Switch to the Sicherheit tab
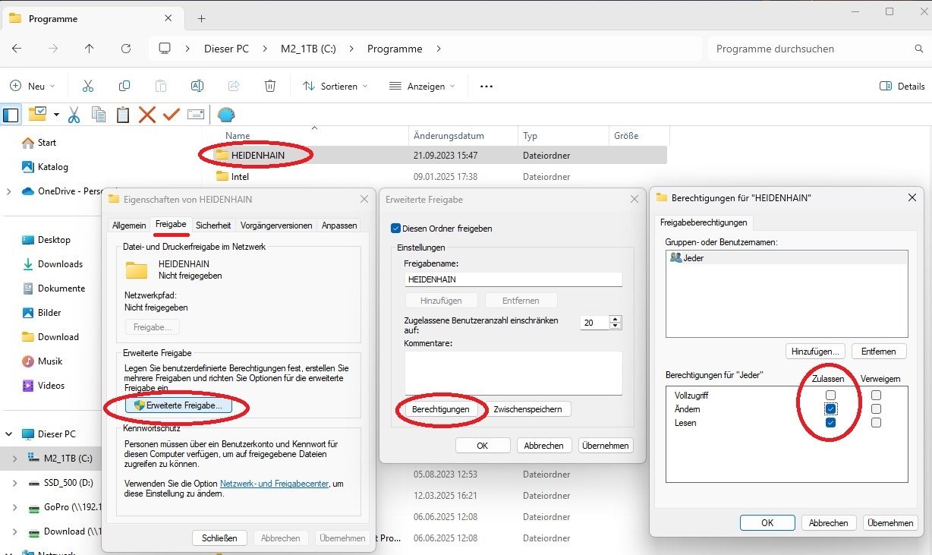The image size is (932, 555). 213,225
